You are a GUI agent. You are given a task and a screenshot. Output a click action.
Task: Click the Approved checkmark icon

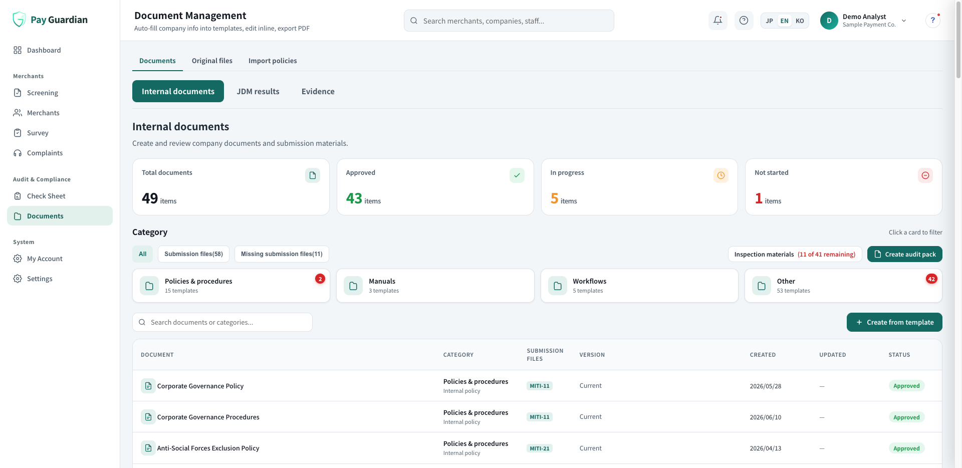[517, 175]
